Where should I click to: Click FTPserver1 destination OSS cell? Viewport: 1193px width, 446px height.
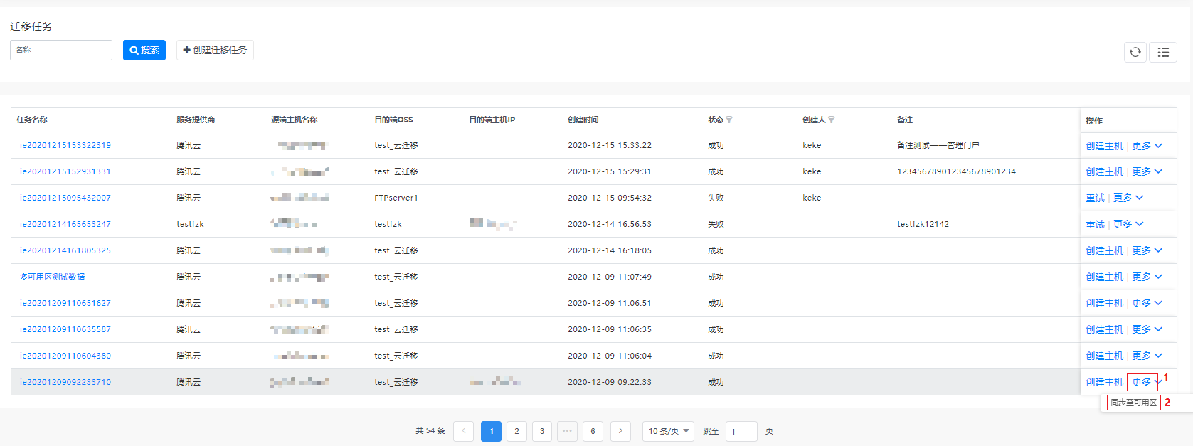(396, 198)
